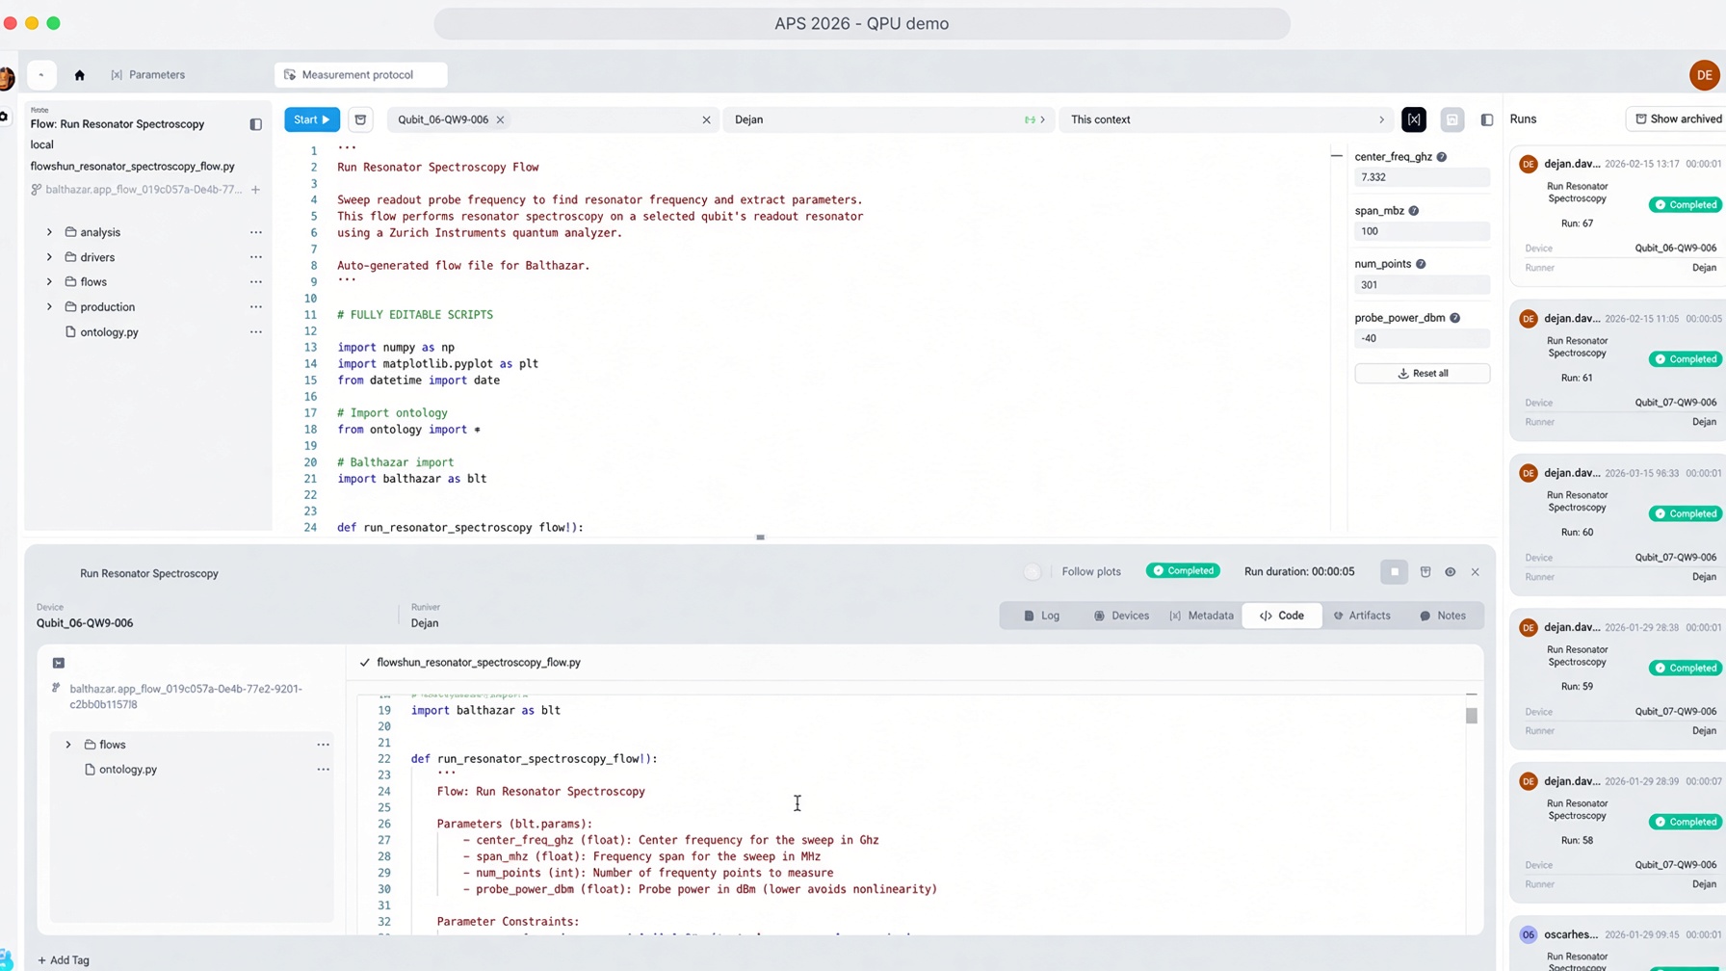Open the collapsed dropdown left of home
Screen dimensions: 1726x971
(x=41, y=75)
